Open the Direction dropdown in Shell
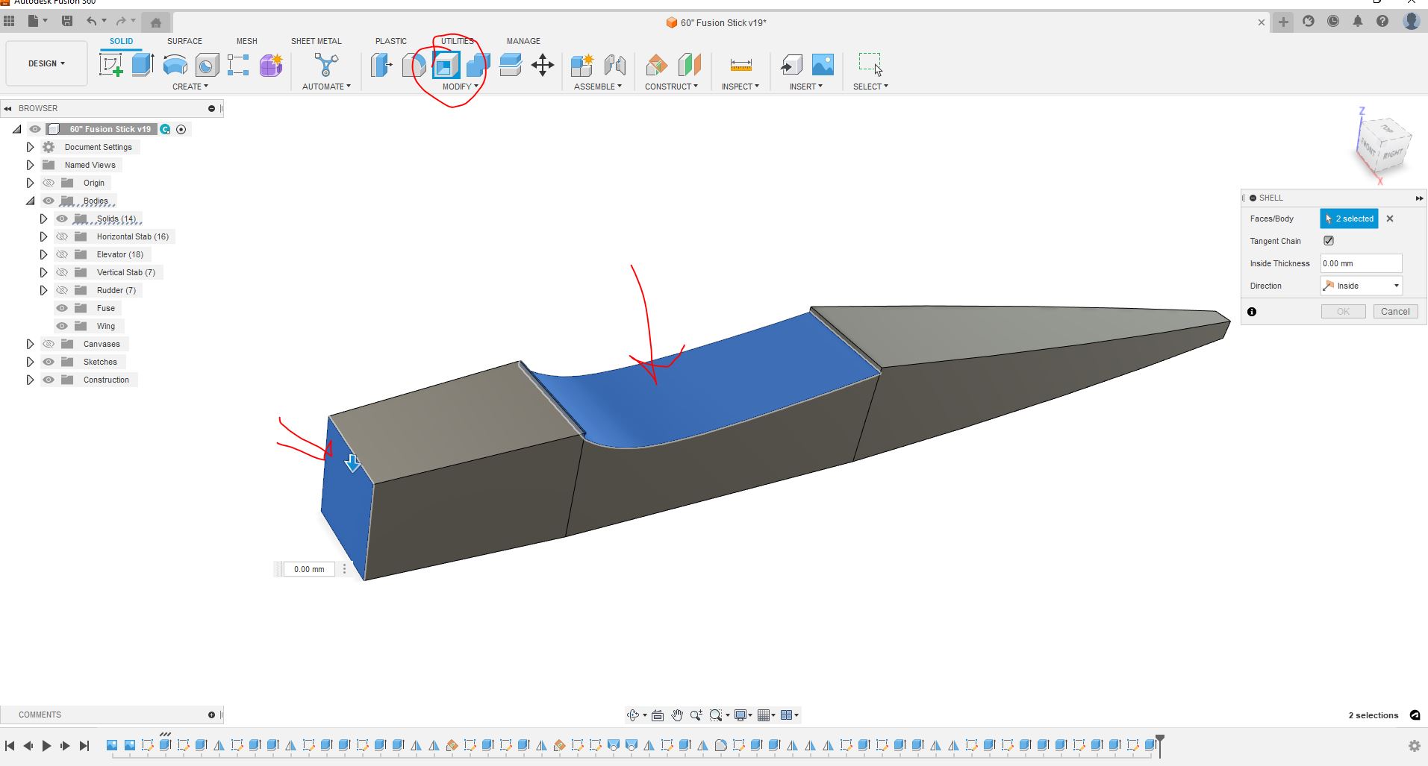Image resolution: width=1428 pixels, height=766 pixels. pyautogui.click(x=1361, y=286)
